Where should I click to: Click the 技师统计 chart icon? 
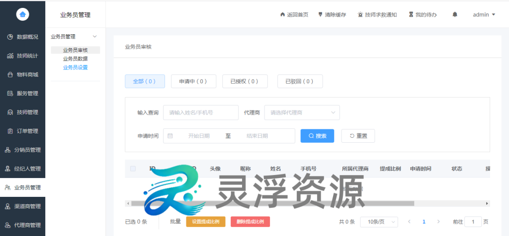[10, 56]
